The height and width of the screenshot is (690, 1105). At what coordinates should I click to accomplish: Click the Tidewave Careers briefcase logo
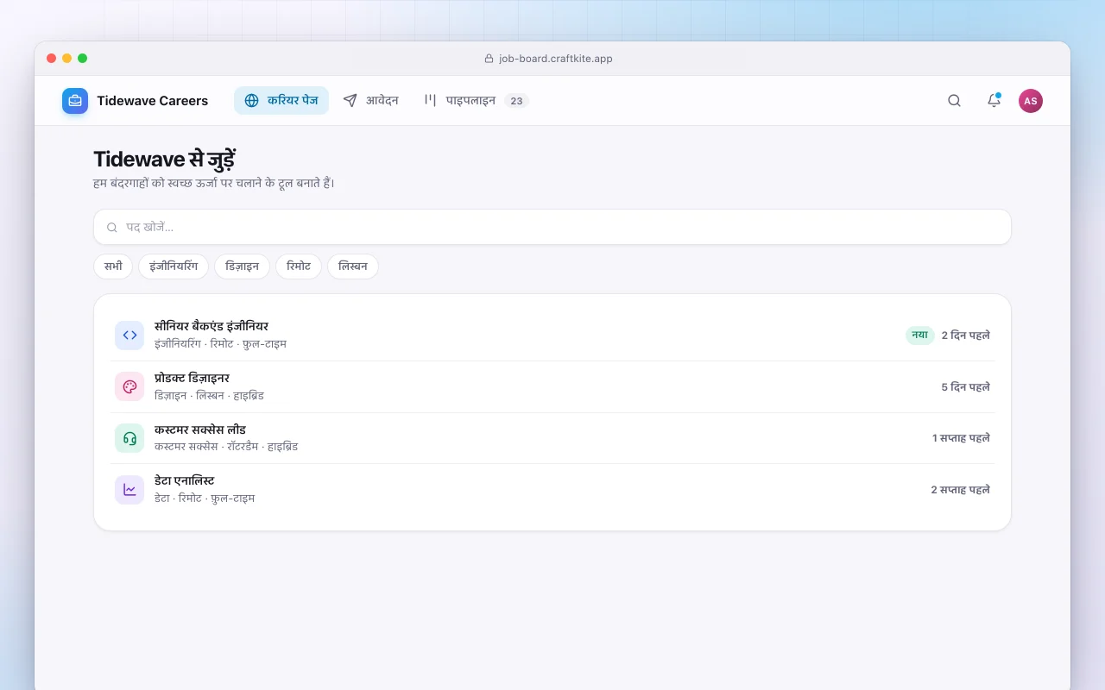[75, 101]
